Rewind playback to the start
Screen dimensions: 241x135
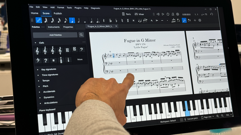coord(158,14)
